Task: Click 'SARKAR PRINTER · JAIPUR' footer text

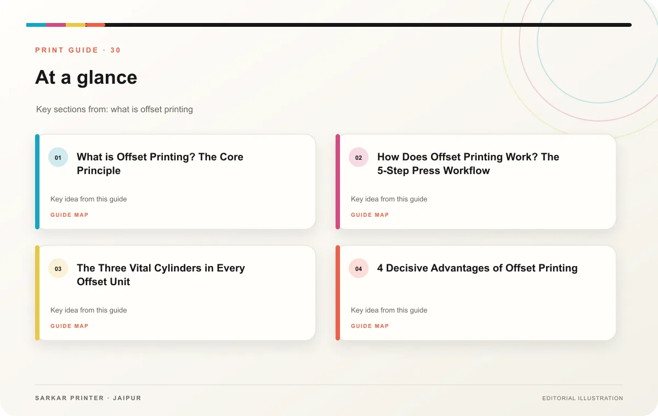Action: (88, 398)
